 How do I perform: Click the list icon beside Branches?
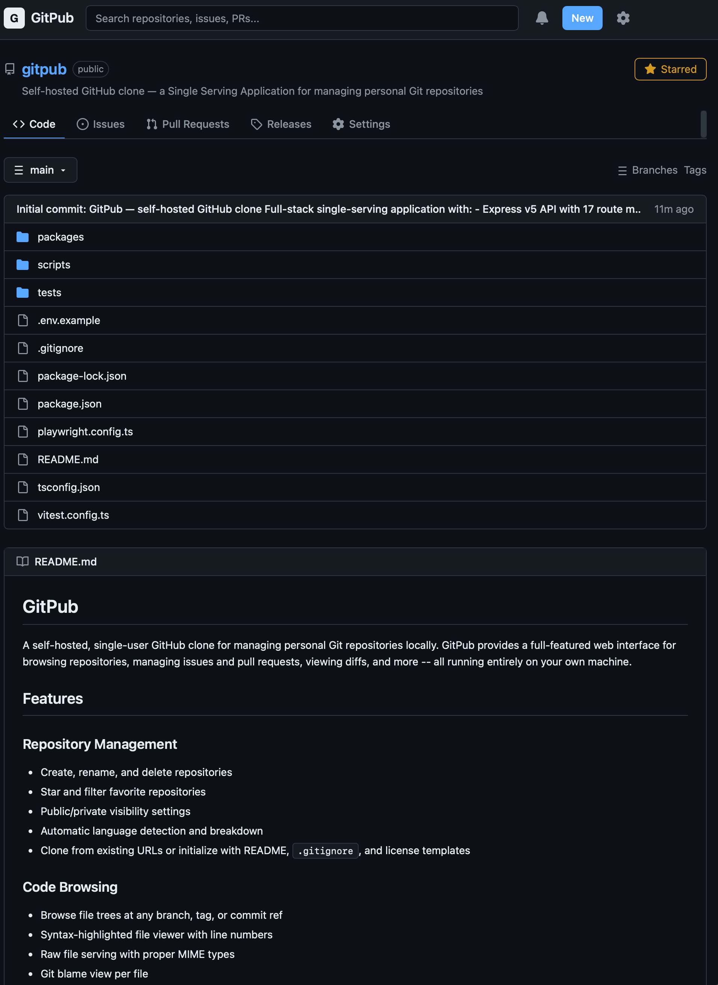coord(623,170)
